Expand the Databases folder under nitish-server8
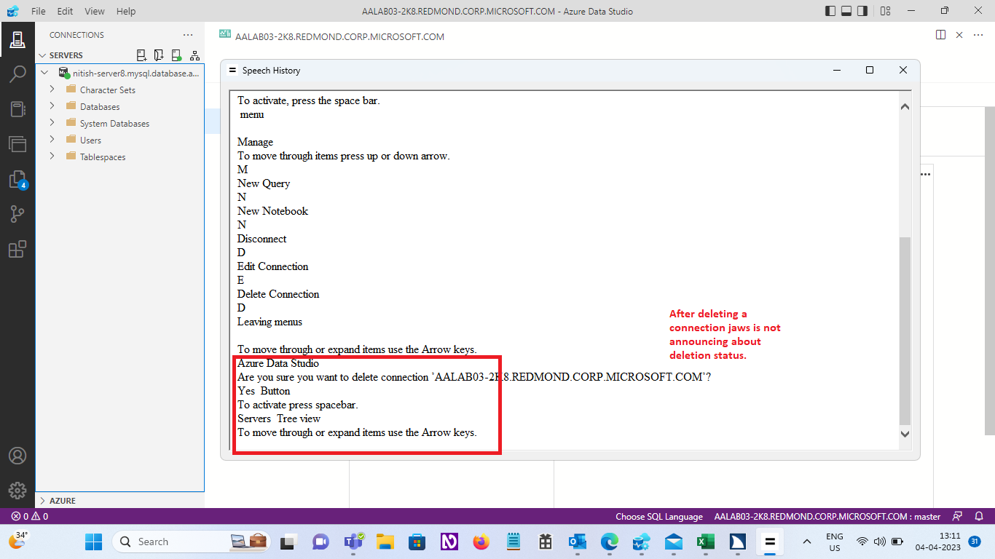 (x=52, y=106)
